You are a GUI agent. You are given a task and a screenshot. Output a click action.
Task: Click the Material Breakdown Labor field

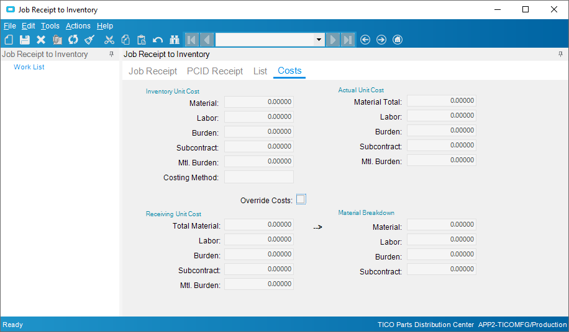pyautogui.click(x=441, y=240)
